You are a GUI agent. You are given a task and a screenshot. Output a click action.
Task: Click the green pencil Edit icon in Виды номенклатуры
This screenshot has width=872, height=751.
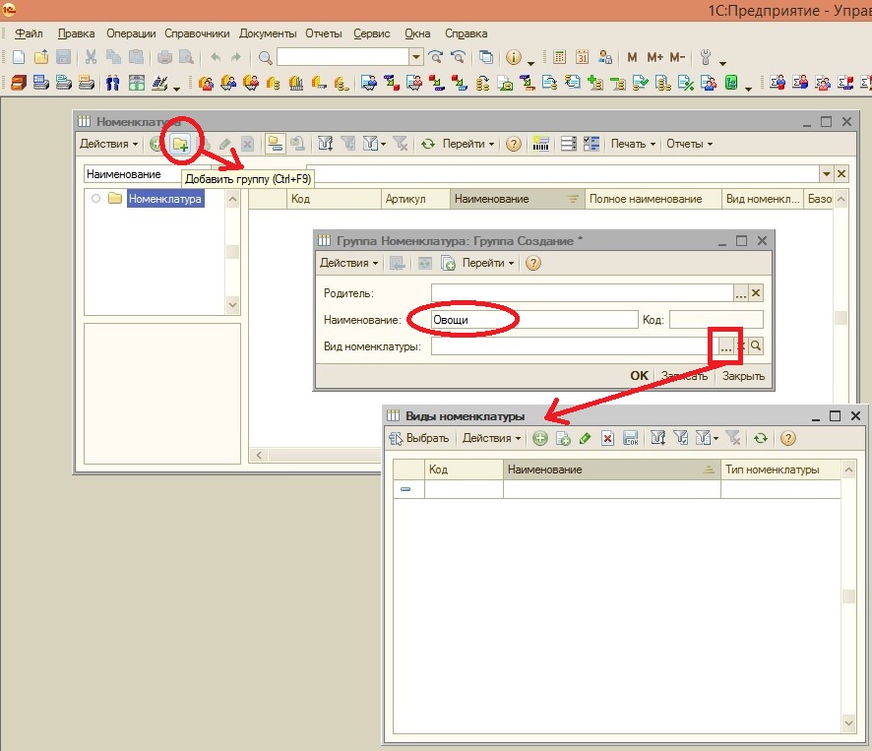[585, 438]
